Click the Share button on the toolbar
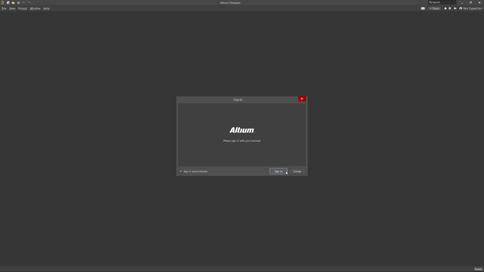Screen dimensions: 484x272 pyautogui.click(x=435, y=8)
